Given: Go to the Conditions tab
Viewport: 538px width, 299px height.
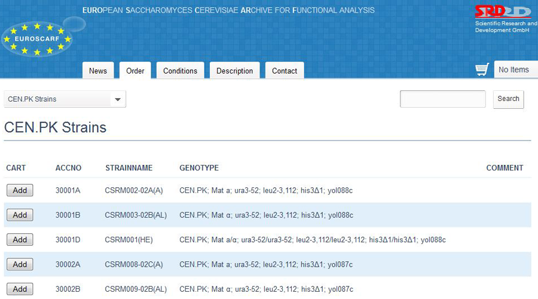Looking at the screenshot, I should tap(180, 71).
